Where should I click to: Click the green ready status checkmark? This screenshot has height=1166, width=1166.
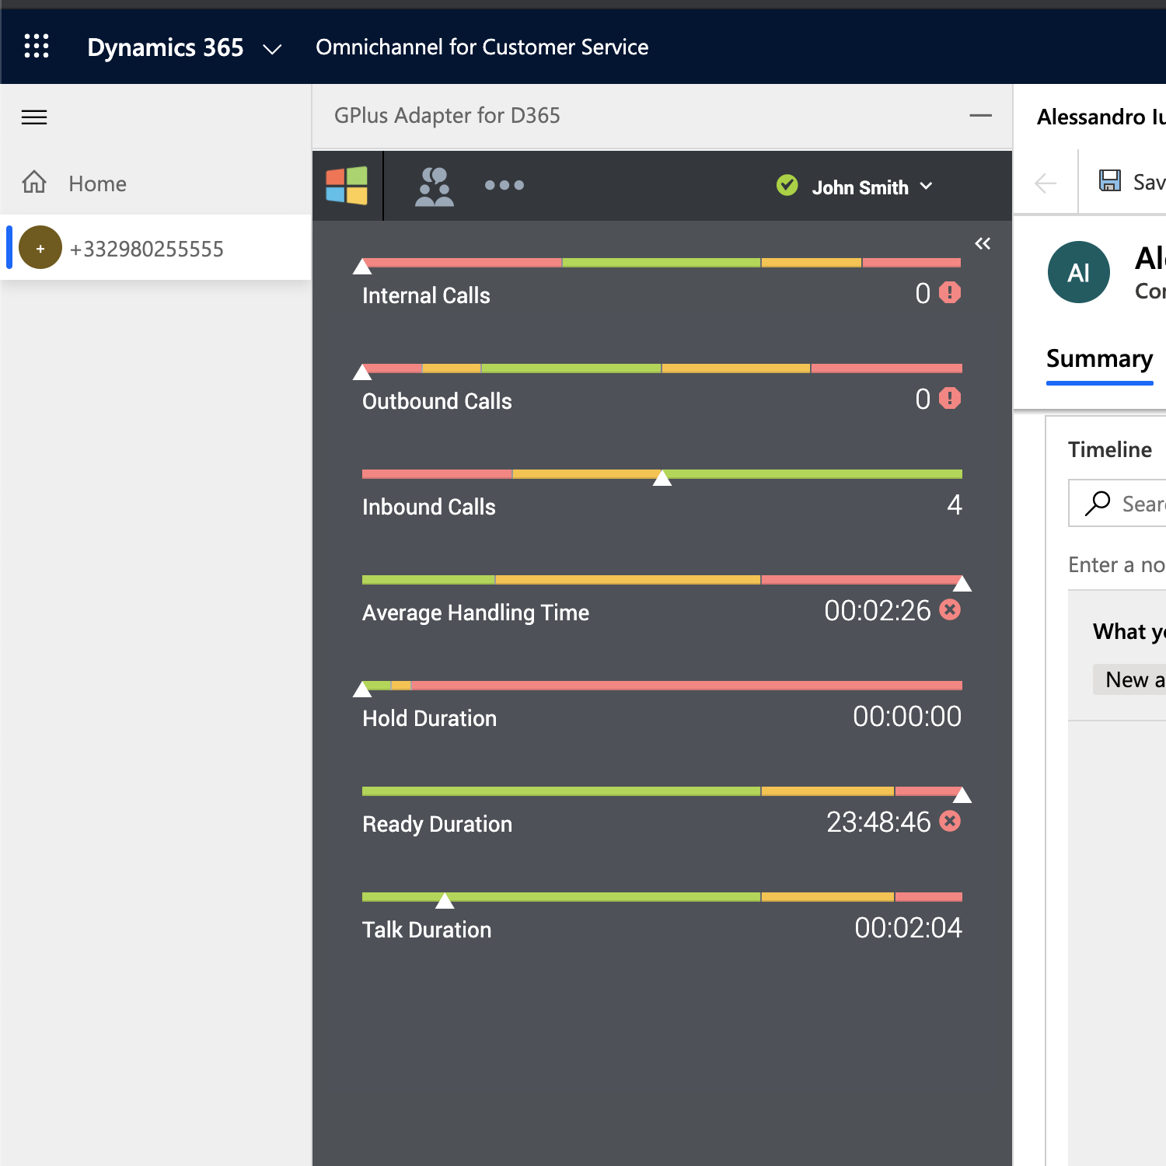pos(787,185)
